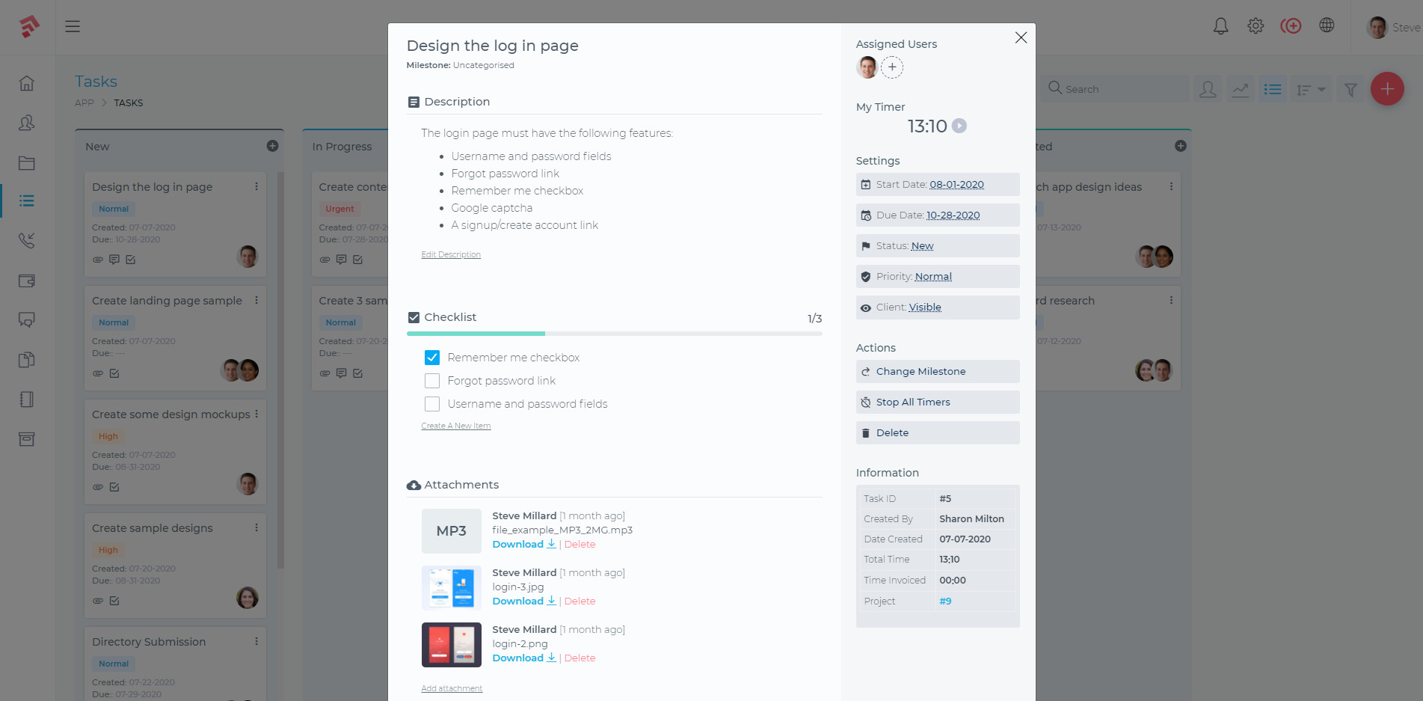Screen dimensions: 1423x701
Task: Click the globe language icon
Action: 1327,25
